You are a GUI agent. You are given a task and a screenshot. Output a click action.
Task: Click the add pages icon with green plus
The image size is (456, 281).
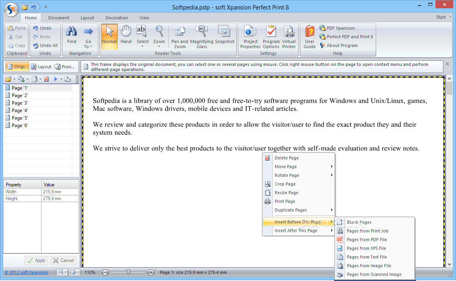[x=21, y=79]
